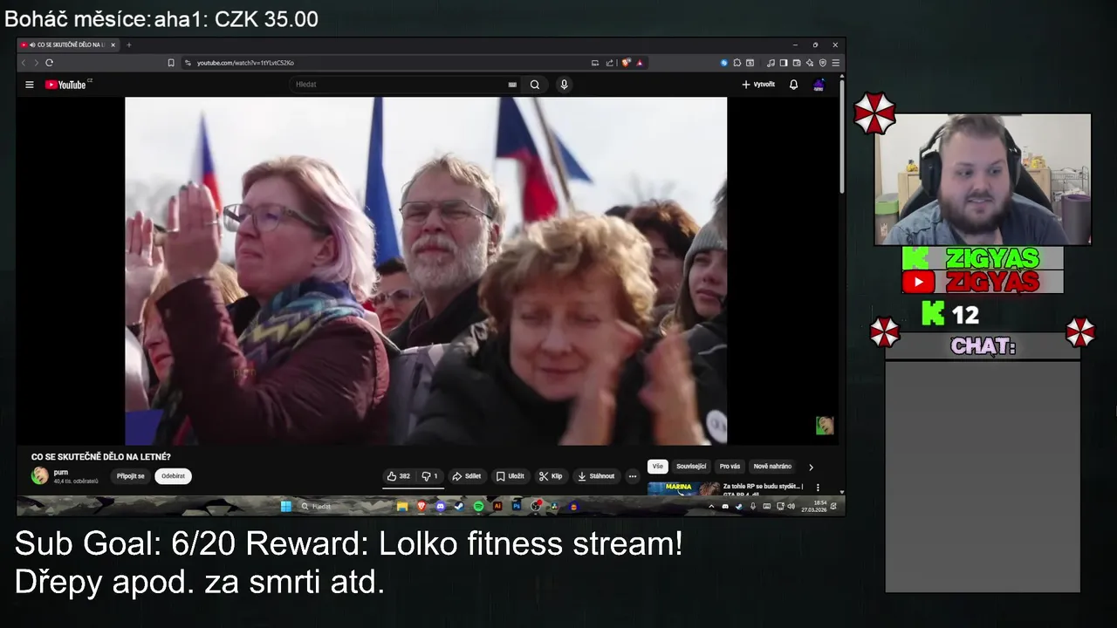Bookmark this page via the address bar icon

click(171, 63)
